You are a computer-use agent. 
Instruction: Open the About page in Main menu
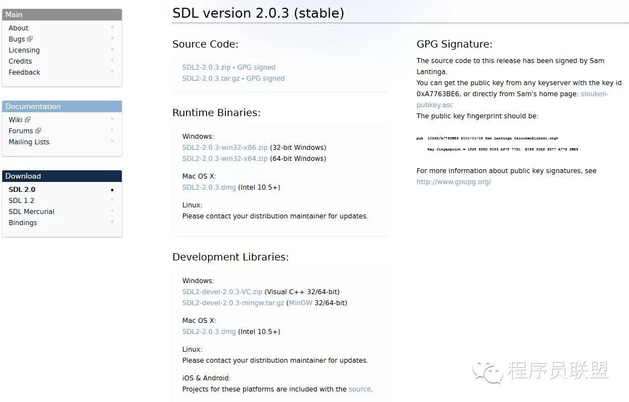coord(18,28)
